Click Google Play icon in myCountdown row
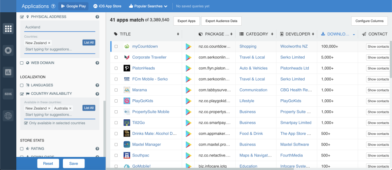 (x=188, y=47)
